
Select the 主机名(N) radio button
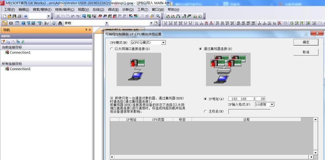pos(205,111)
